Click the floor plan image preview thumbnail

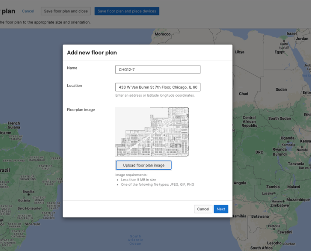[x=152, y=132]
